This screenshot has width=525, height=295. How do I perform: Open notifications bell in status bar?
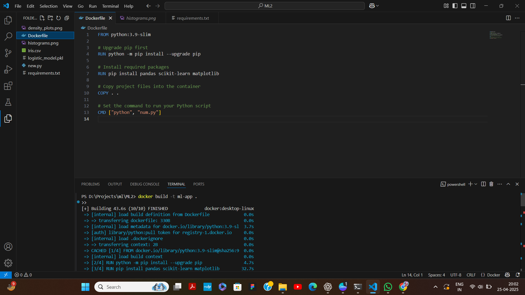(x=518, y=275)
